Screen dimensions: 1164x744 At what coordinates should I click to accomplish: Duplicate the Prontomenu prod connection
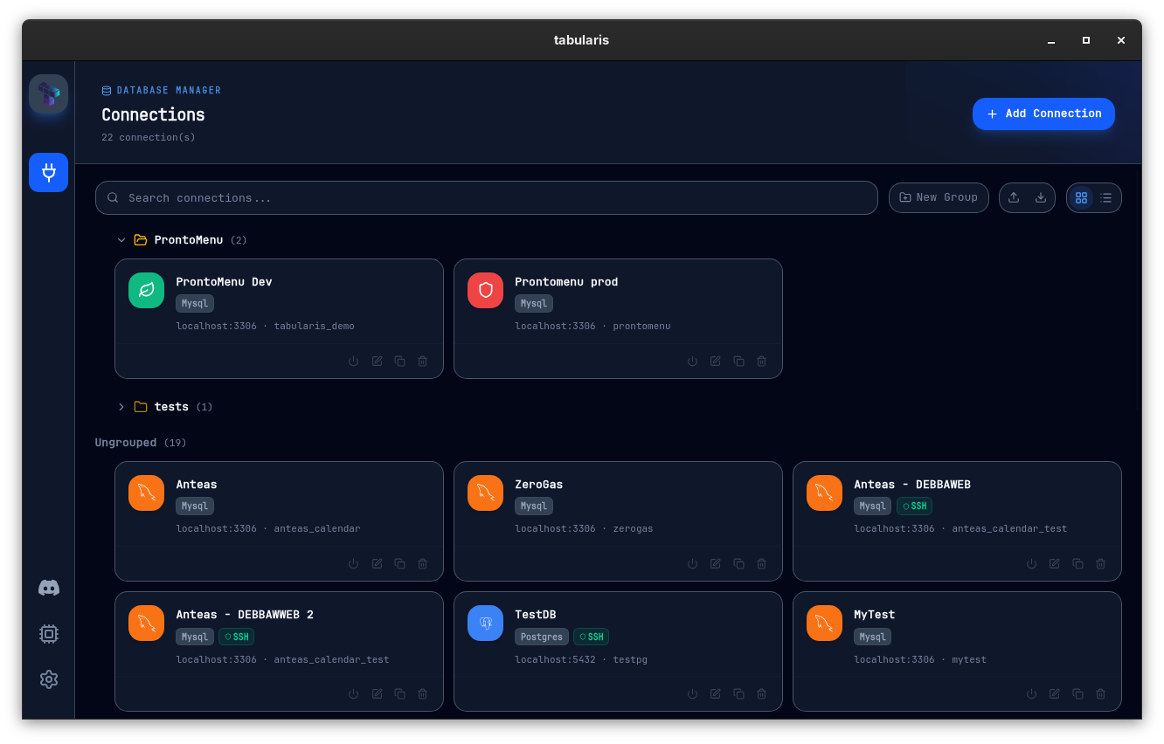point(738,361)
